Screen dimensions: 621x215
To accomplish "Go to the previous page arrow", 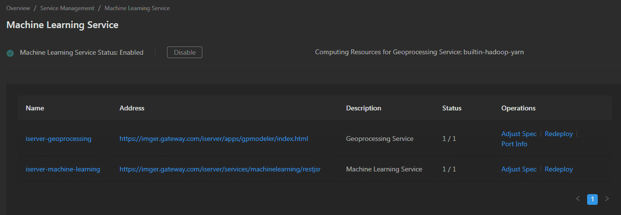I will click(577, 199).
